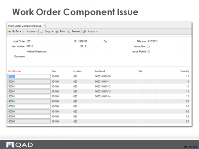Click lot/serial value 50001-0911-12
The height and width of the screenshot is (149, 199).
point(103,86)
